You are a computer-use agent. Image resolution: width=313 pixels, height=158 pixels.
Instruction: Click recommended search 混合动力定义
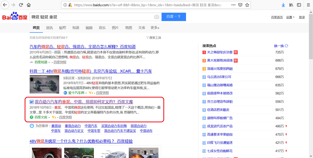click(74, 131)
